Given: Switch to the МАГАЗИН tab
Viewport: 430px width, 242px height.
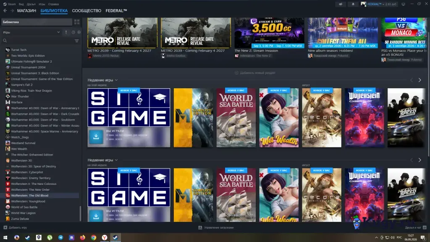Looking at the screenshot, I should point(26,11).
